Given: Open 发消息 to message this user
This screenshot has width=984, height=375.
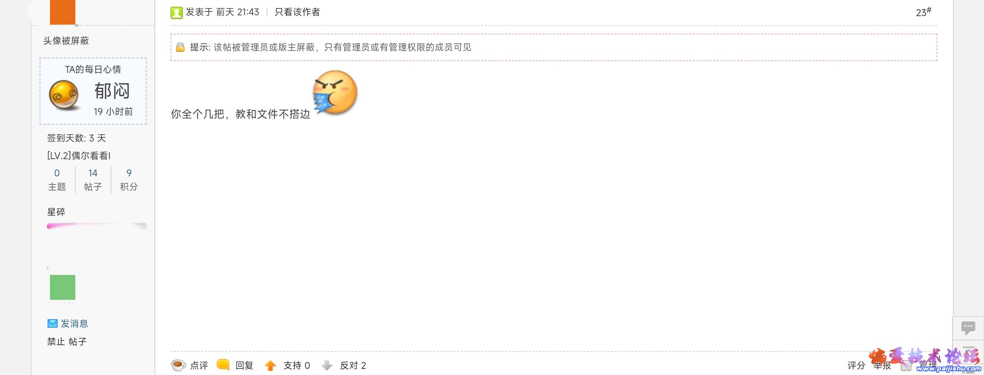Looking at the screenshot, I should tap(75, 324).
